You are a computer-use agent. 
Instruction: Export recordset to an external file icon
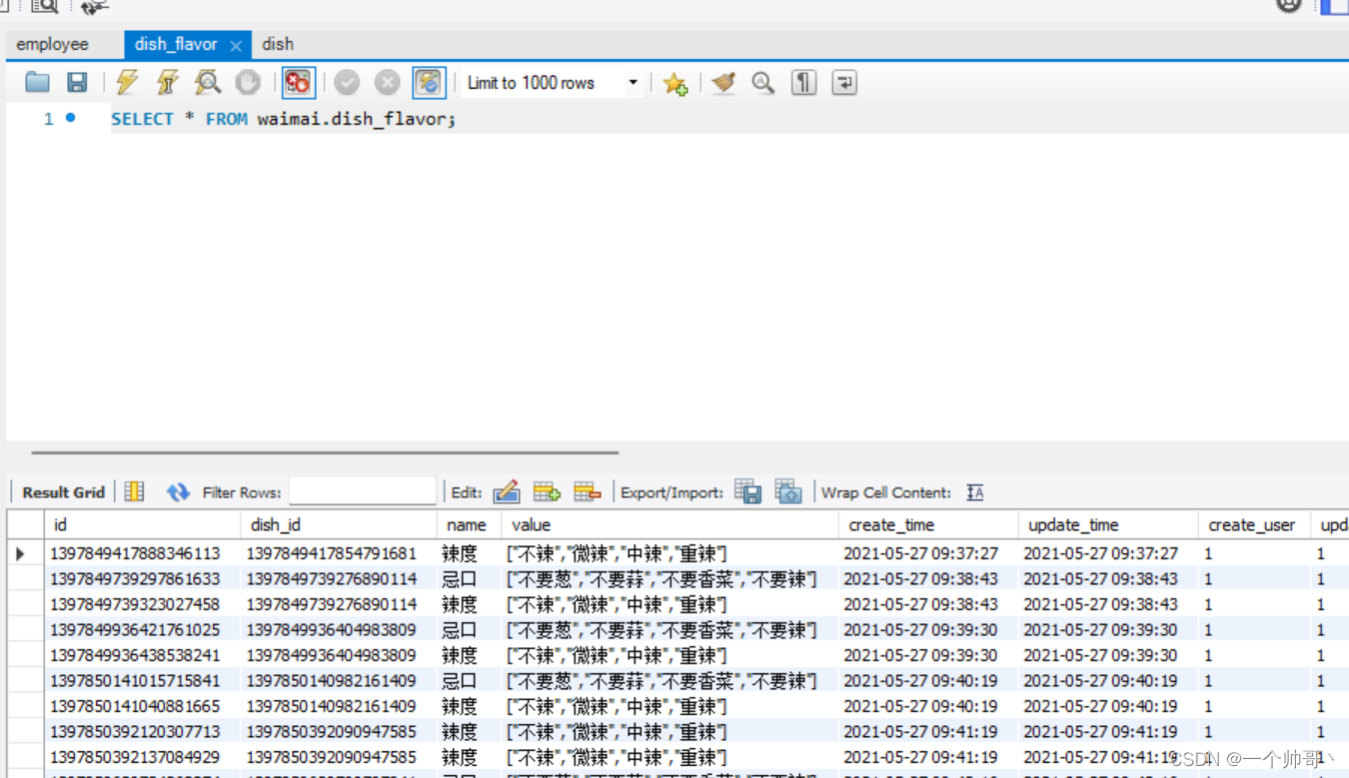click(748, 491)
